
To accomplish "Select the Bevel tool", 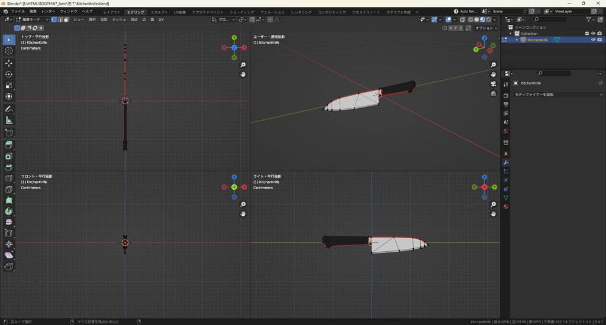I will 8,167.
